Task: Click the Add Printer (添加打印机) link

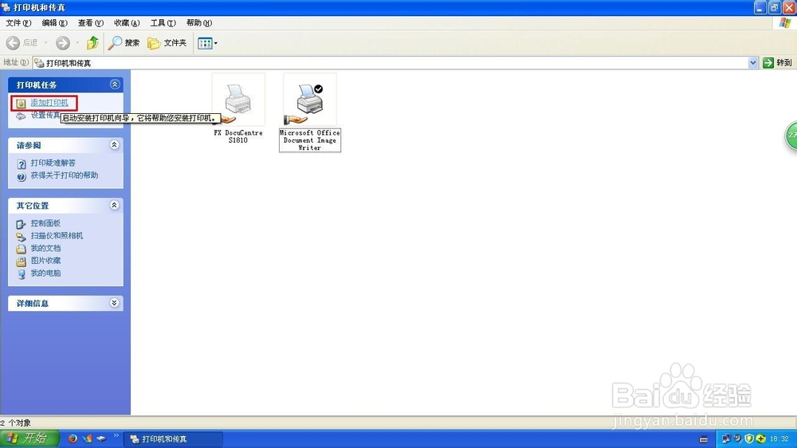Action: coord(49,103)
